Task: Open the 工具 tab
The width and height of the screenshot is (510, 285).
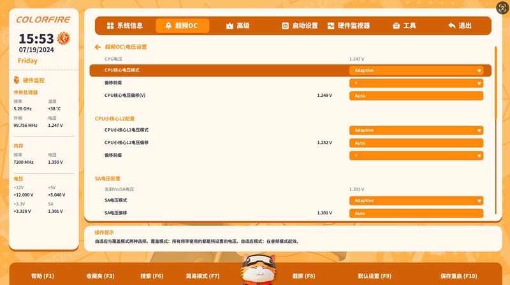Action: click(404, 26)
